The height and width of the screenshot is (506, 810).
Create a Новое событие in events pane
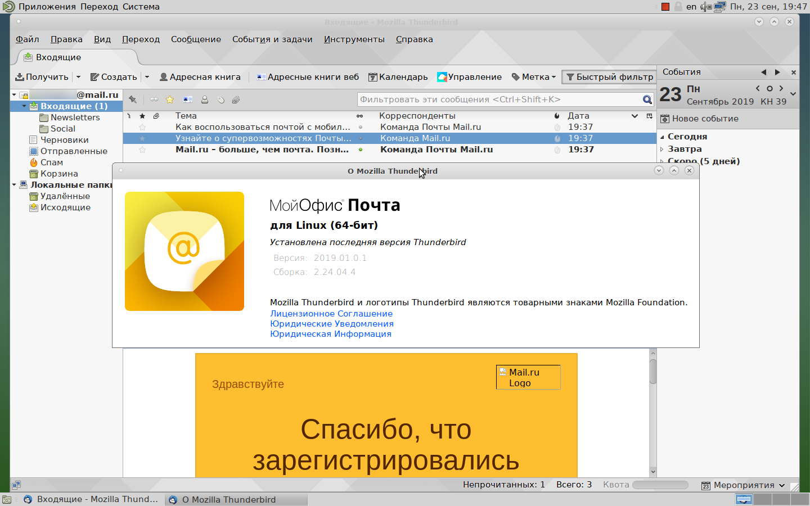pos(700,119)
